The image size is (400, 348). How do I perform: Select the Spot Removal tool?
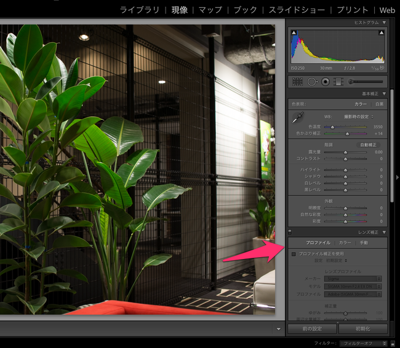tap(312, 82)
